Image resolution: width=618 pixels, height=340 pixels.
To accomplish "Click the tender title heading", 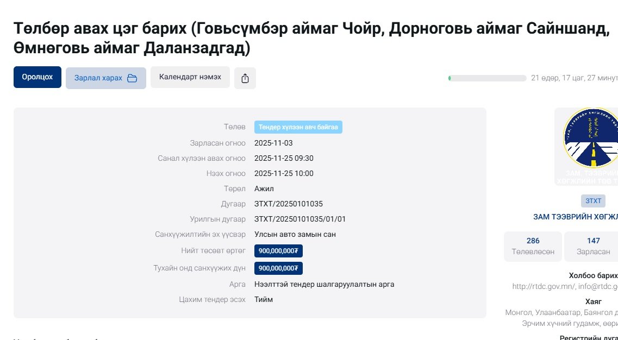I will 311,38.
